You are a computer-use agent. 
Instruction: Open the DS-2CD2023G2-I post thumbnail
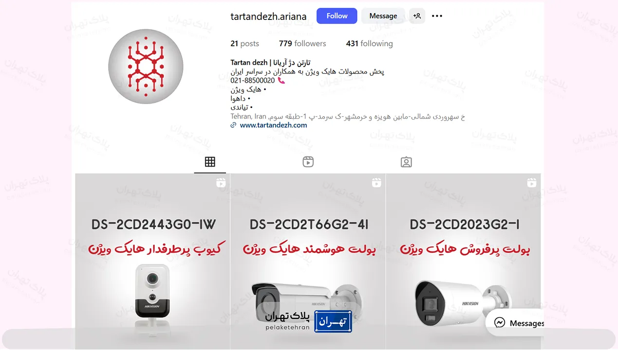463,262
